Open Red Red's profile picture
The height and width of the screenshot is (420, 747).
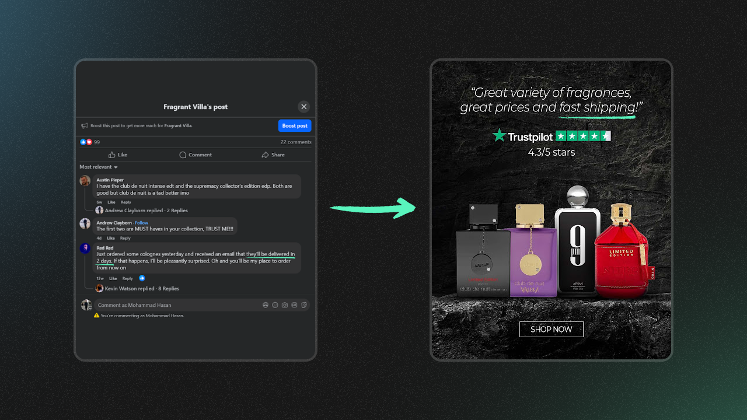(x=85, y=249)
